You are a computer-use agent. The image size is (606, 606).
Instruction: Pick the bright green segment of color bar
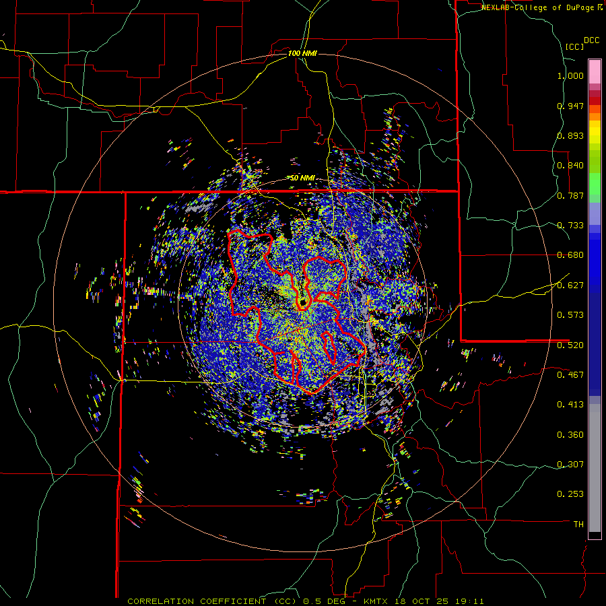coord(595,184)
